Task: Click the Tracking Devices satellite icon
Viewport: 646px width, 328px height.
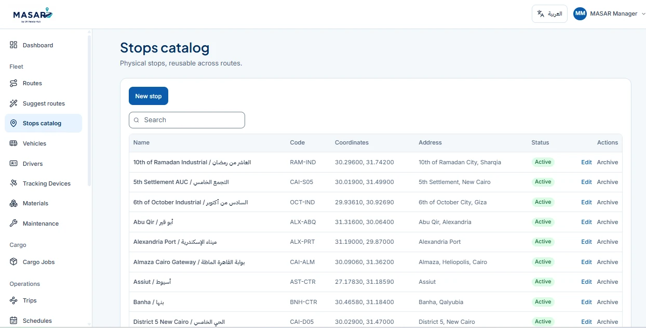Action: click(14, 183)
